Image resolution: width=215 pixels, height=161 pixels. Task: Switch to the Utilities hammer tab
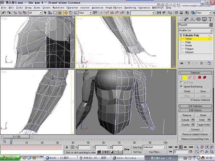pyautogui.click(x=210, y=19)
